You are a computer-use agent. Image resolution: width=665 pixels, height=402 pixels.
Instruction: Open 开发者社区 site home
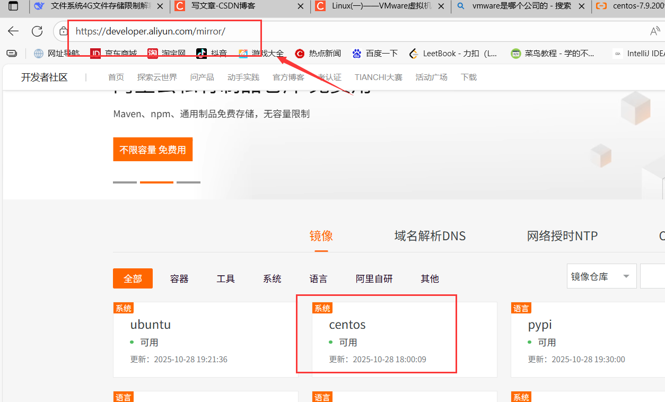pyautogui.click(x=45, y=77)
